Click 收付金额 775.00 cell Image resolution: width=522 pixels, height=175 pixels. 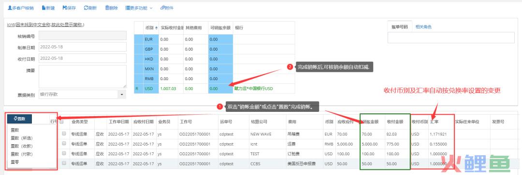397,144
